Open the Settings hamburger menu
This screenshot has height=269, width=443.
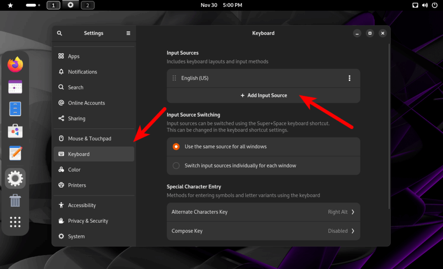point(128,33)
